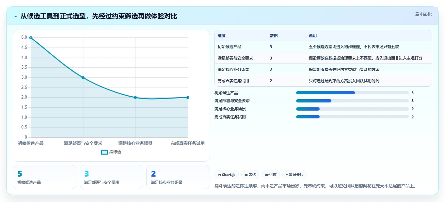Click the 数据 table column header
Image resolution: width=445 pixels, height=202 pixels.
tap(274, 36)
